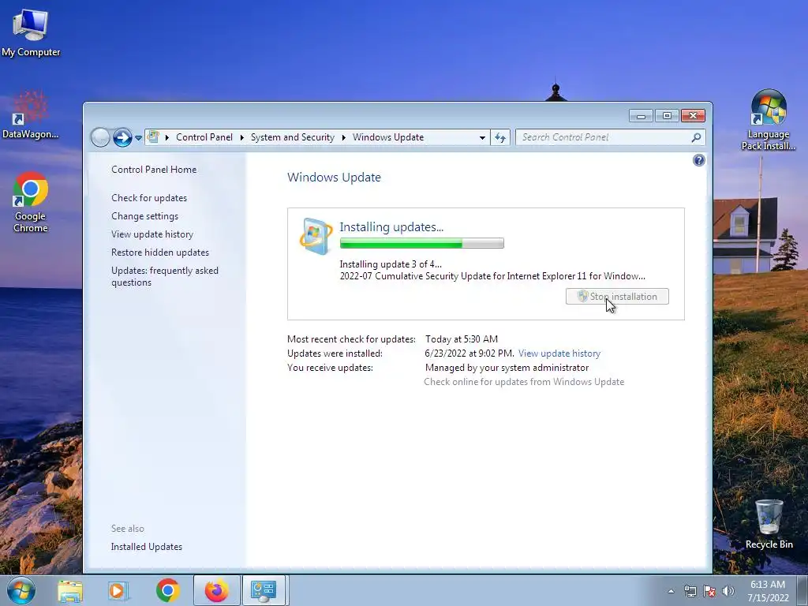This screenshot has width=808, height=606.
Task: Select Windows Update breadcrumb
Action: click(x=388, y=137)
